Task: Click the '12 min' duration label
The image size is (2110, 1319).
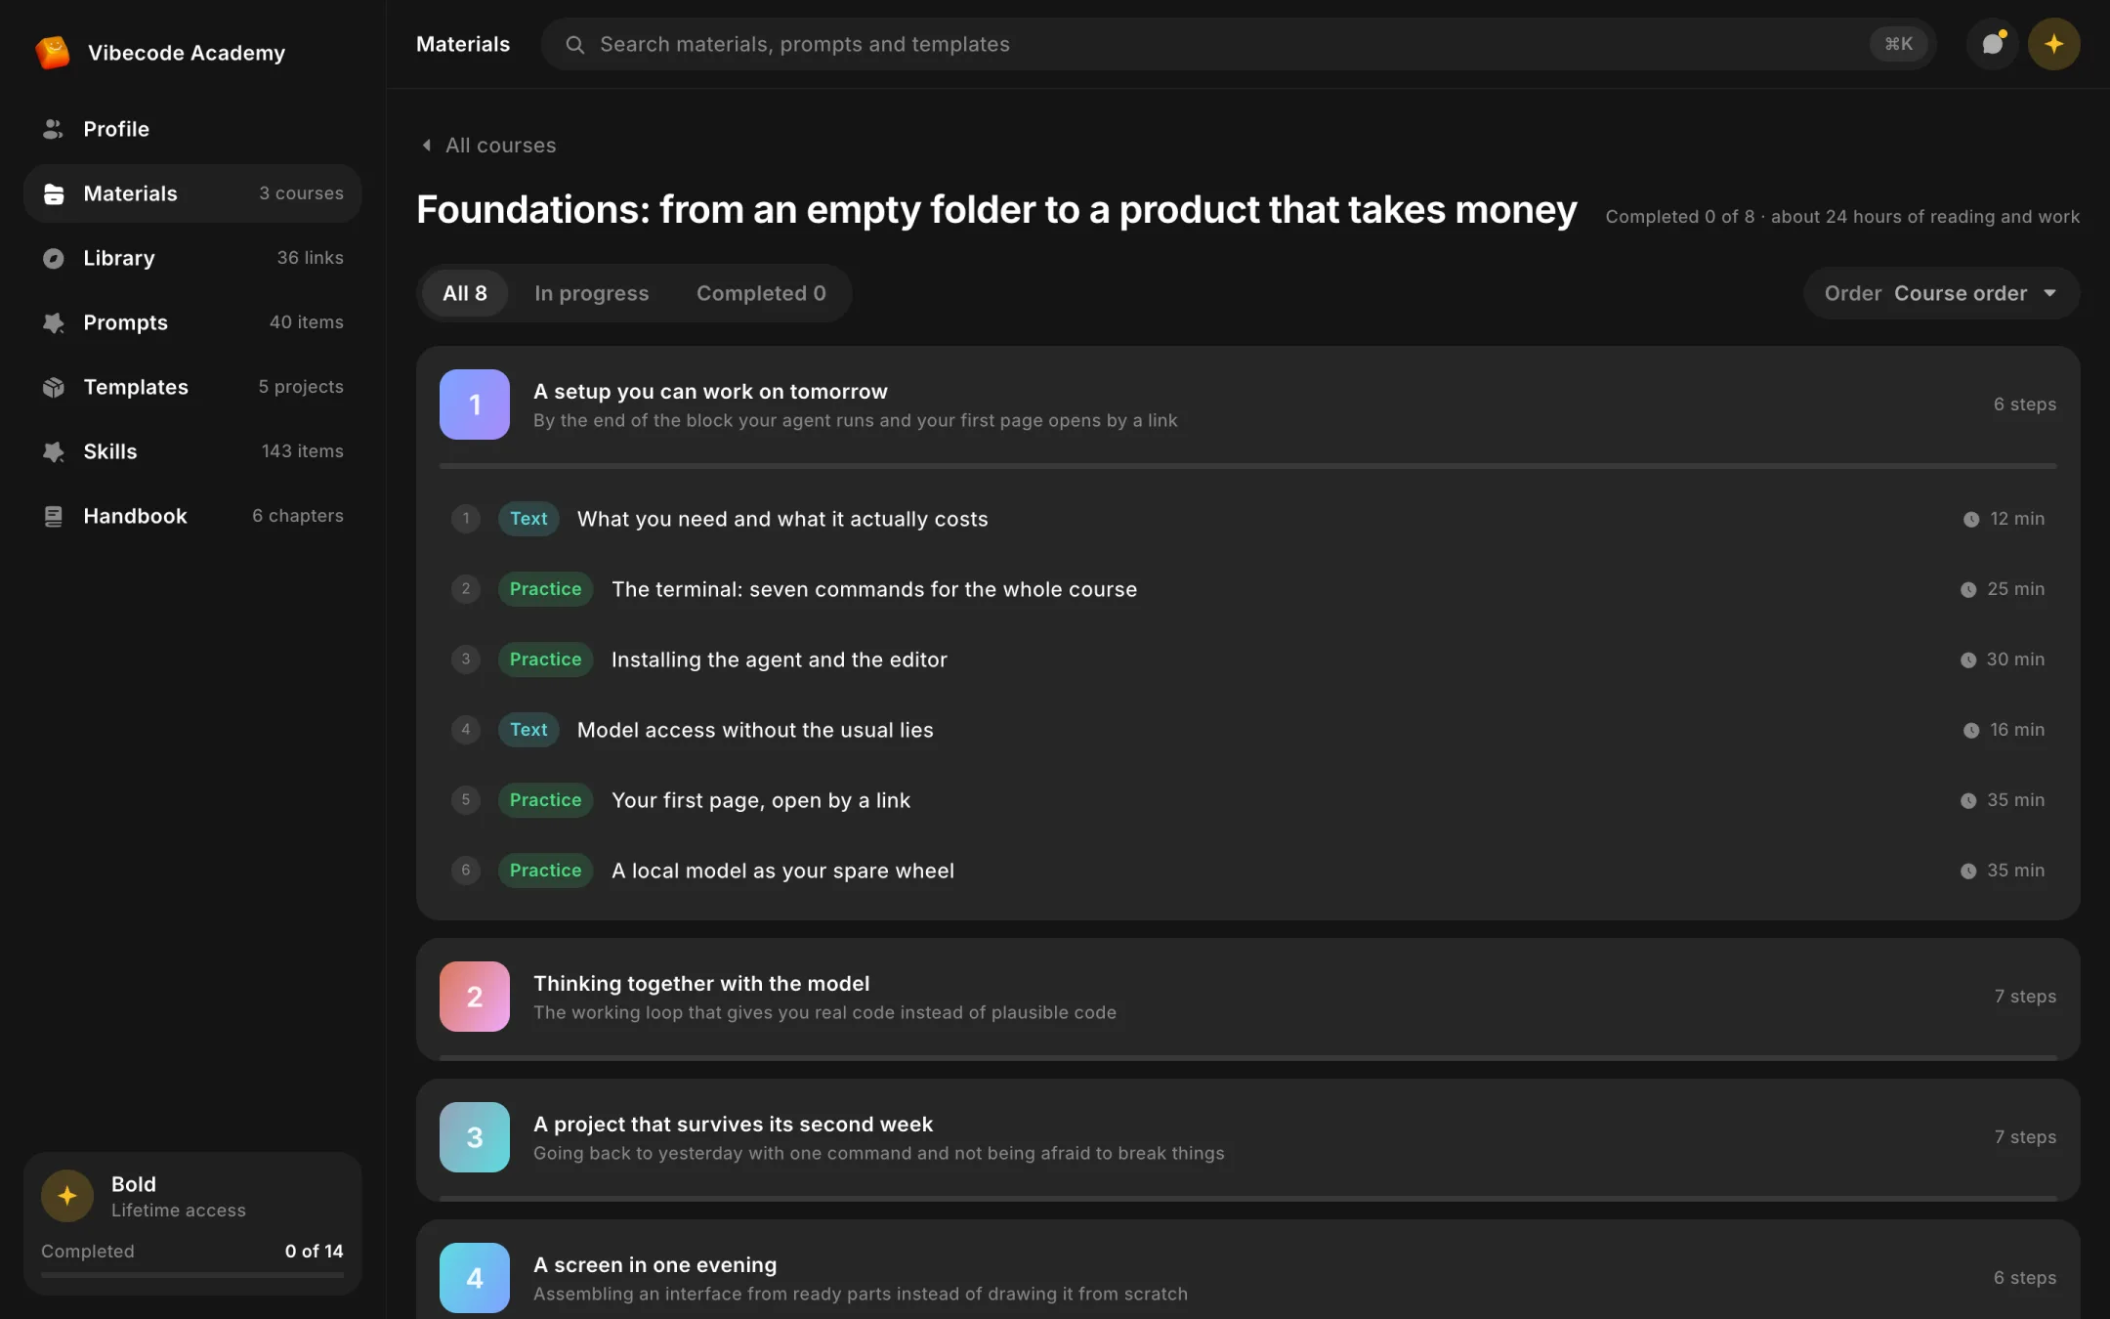Action: 2017,519
